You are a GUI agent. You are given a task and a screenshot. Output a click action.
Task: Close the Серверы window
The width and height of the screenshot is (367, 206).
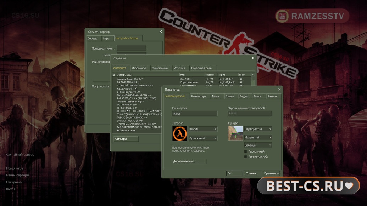(x=253, y=58)
